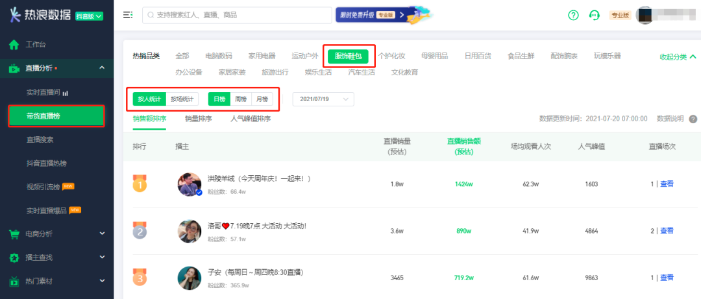The image size is (701, 299).
Task: Select the 文化教育 category
Action: click(x=404, y=72)
